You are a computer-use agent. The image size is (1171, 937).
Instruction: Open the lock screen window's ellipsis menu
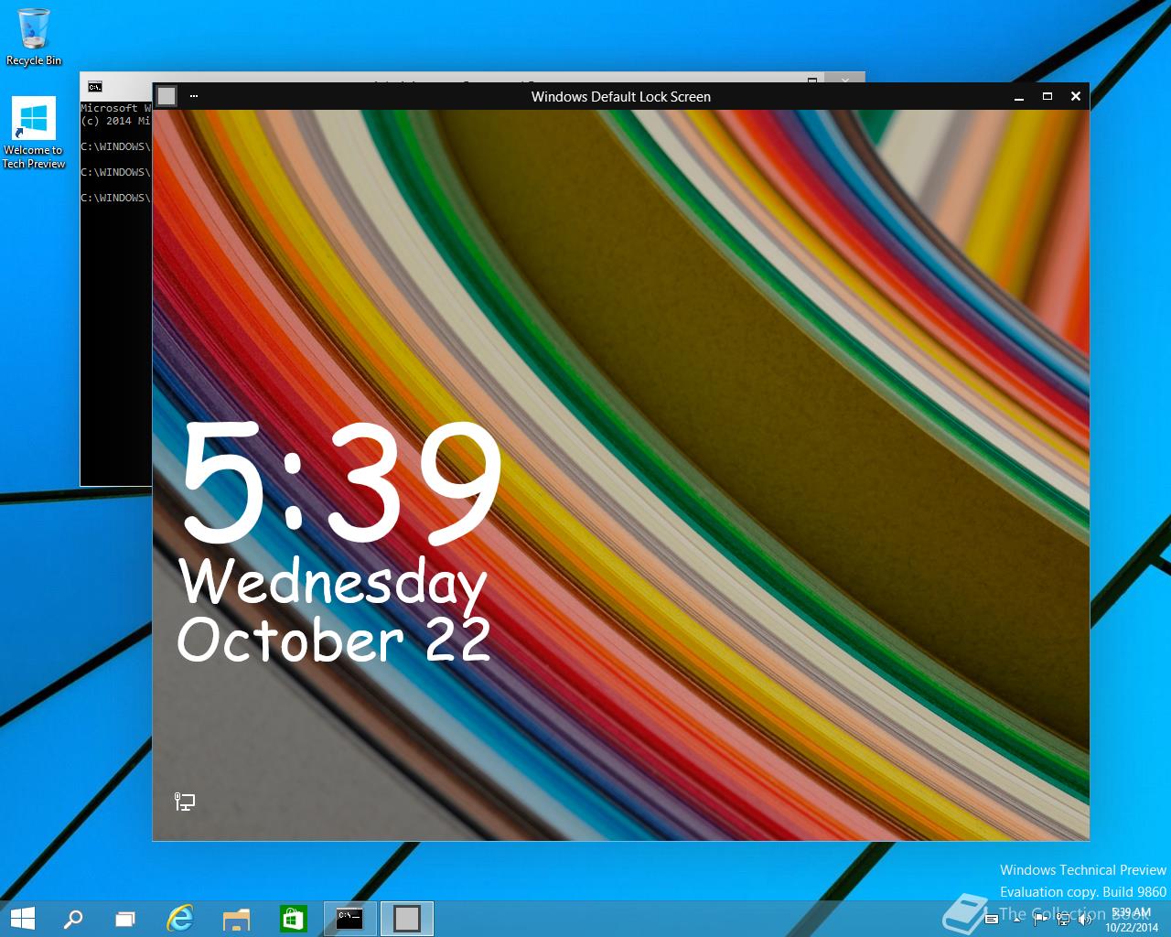tap(194, 96)
